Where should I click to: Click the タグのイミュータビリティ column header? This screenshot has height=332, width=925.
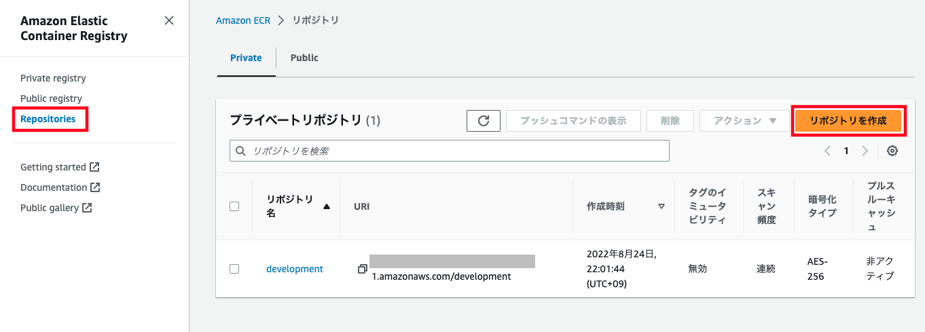708,206
